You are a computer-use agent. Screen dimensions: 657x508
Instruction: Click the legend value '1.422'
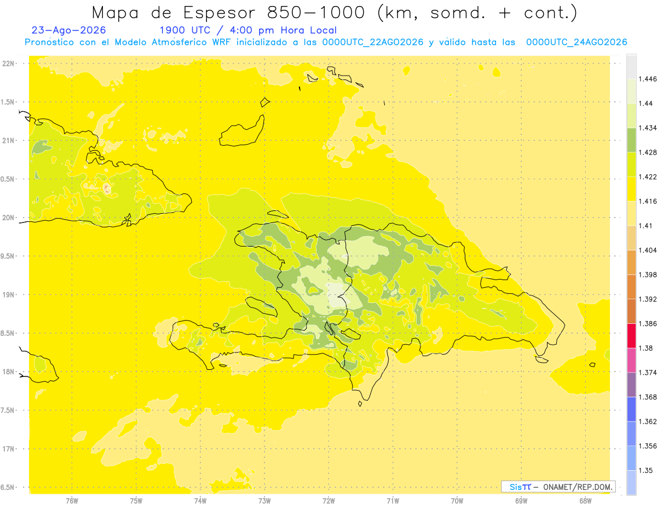click(x=647, y=176)
